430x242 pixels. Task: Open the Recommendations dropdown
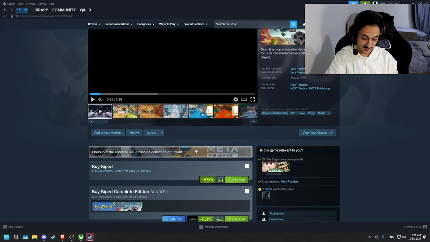click(119, 24)
